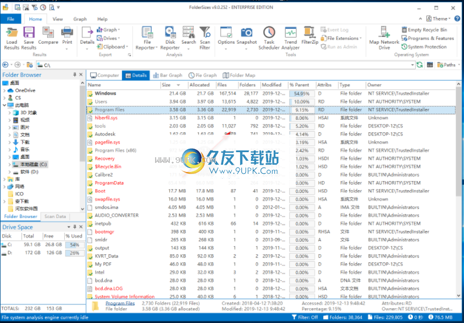The height and width of the screenshot is (323, 464).
Task: Click the Windows row percent bar 54.95%
Action: tap(302, 94)
